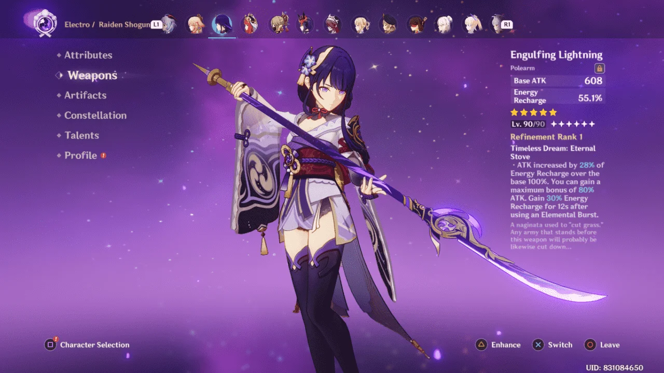Click the Lv. 90/90 level label

pos(528,124)
